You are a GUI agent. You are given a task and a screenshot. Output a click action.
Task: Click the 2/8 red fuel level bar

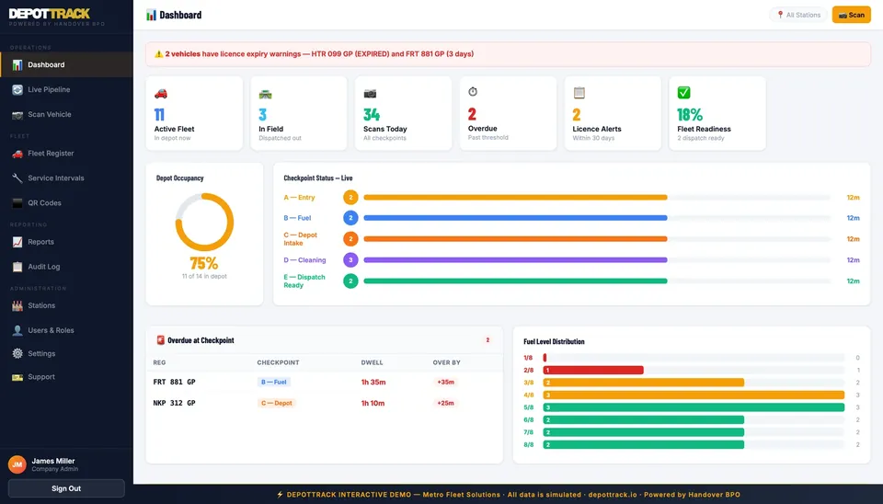(593, 371)
